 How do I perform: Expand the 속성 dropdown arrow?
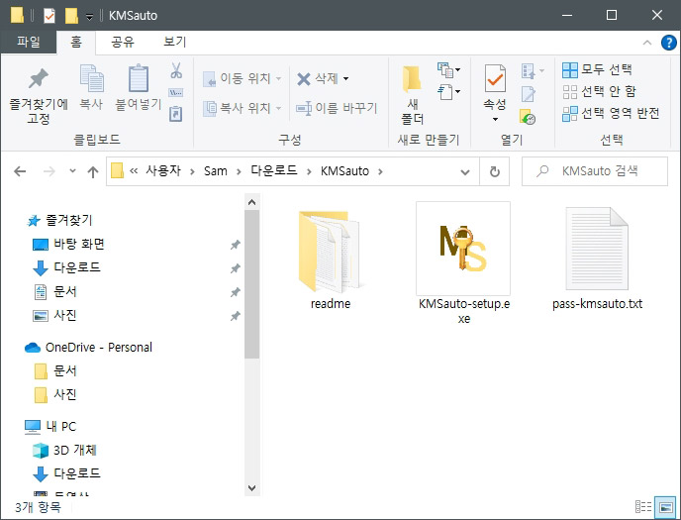coord(495,119)
